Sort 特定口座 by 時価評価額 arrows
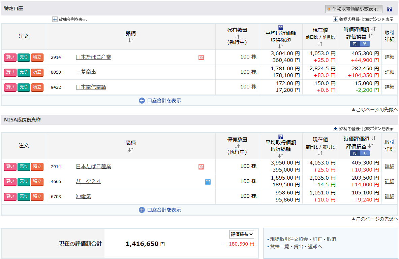 click(x=373, y=29)
